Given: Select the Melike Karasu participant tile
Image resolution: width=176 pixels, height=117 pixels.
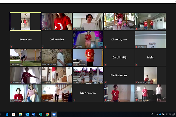Looking at the screenshot, I should coord(119,75).
